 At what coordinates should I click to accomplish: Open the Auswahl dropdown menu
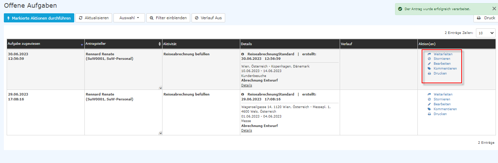129,18
